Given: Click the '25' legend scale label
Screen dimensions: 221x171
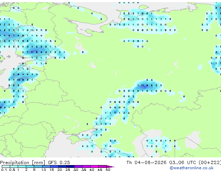Looking at the screenshot, I should (68, 170).
